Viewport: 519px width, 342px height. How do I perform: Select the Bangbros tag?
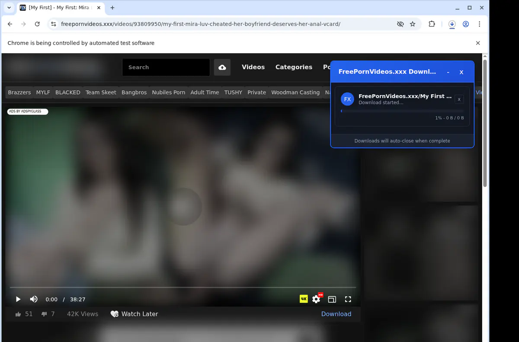point(134,92)
